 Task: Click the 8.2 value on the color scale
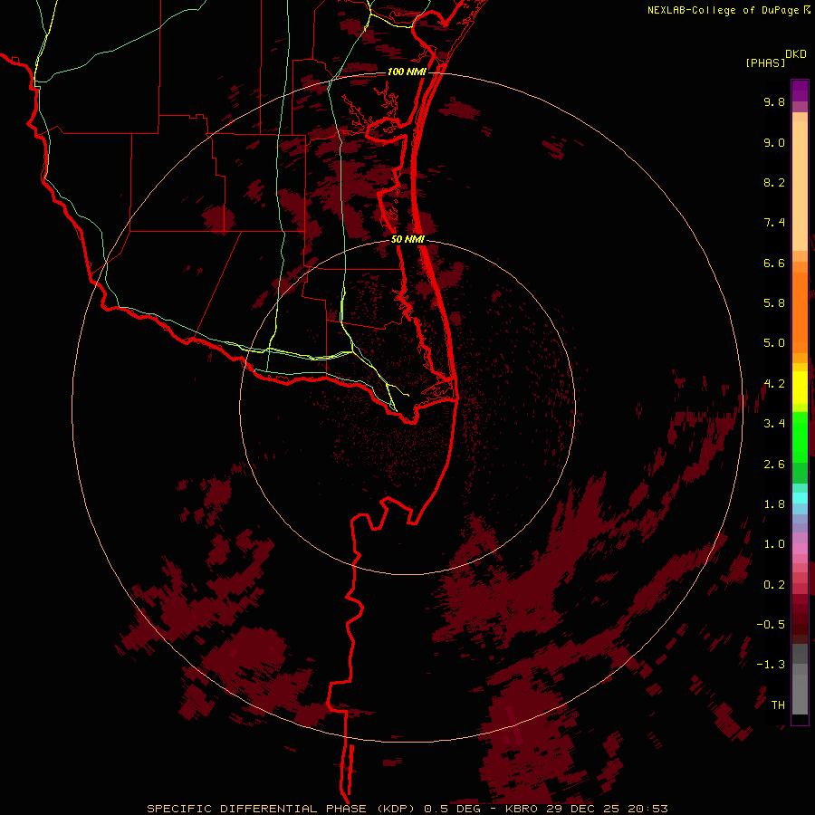pyautogui.click(x=774, y=182)
